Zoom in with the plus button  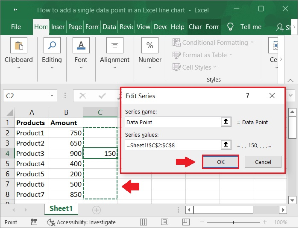[x=264, y=222]
